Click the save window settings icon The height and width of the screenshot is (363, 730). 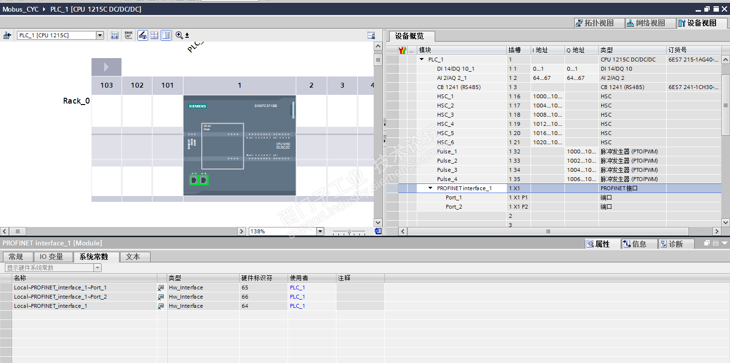371,35
